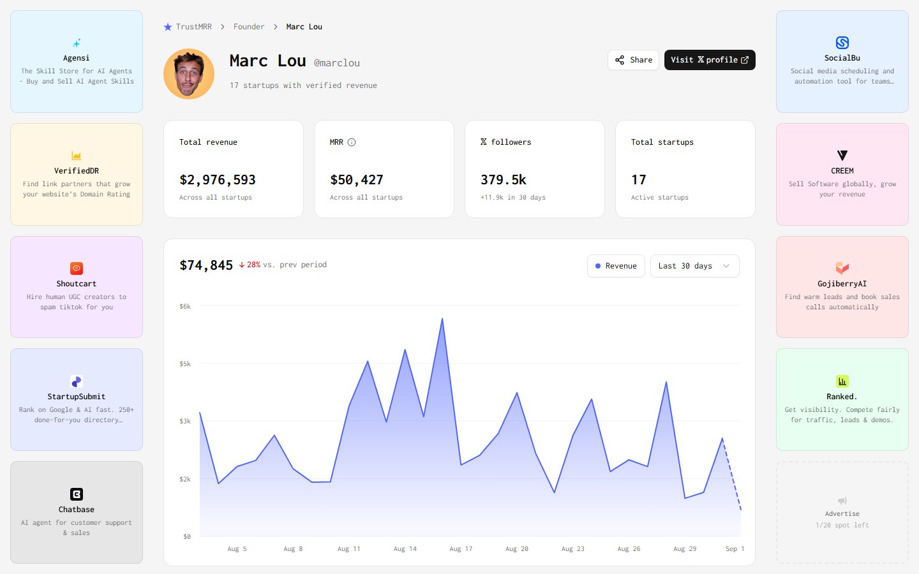Click Marc Lou's avatar photo
Viewport: 919px width, 574px height.
pos(189,74)
